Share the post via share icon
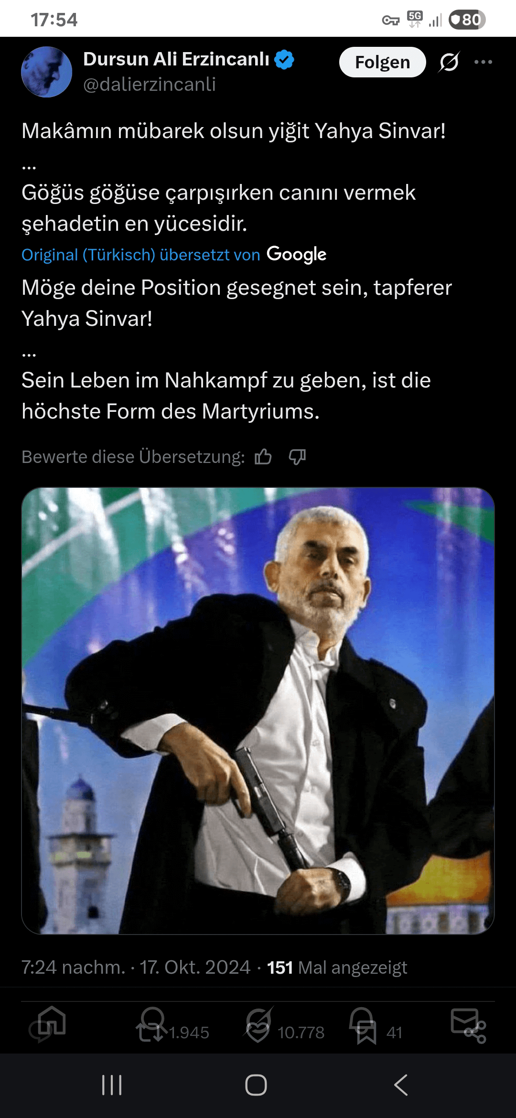Viewport: 516px width, 1118px height. click(475, 1032)
